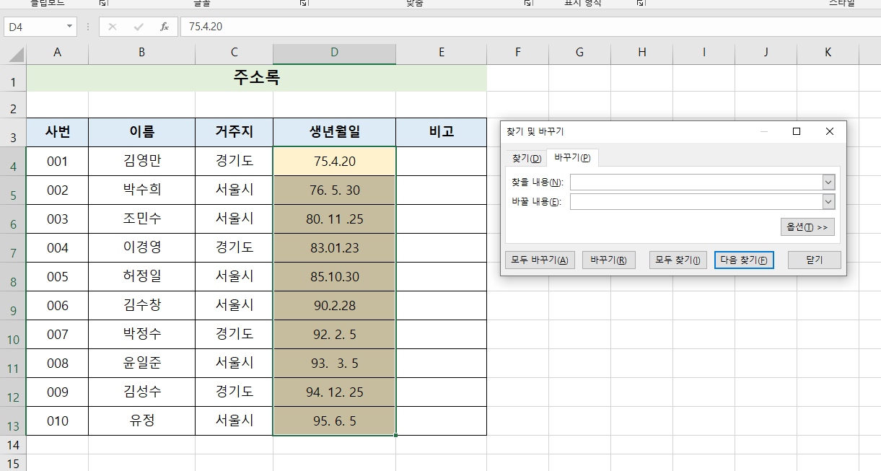The height and width of the screenshot is (471, 881).
Task: Click the name cell 조민수
Action: pos(141,219)
